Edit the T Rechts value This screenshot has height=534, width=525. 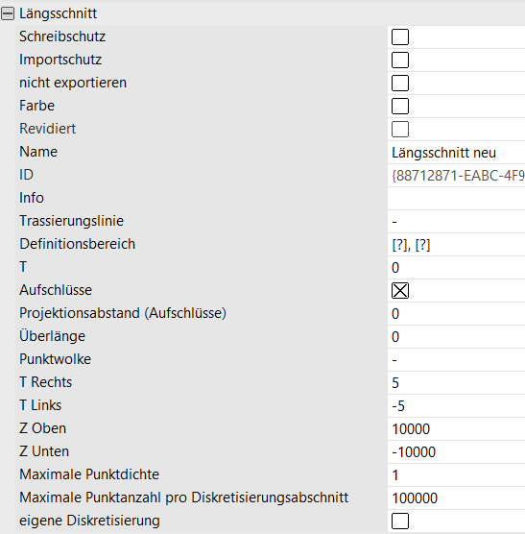tap(456, 383)
